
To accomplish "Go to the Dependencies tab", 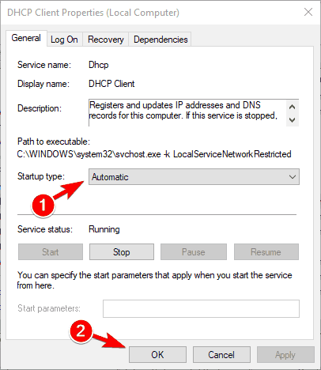I will click(160, 40).
